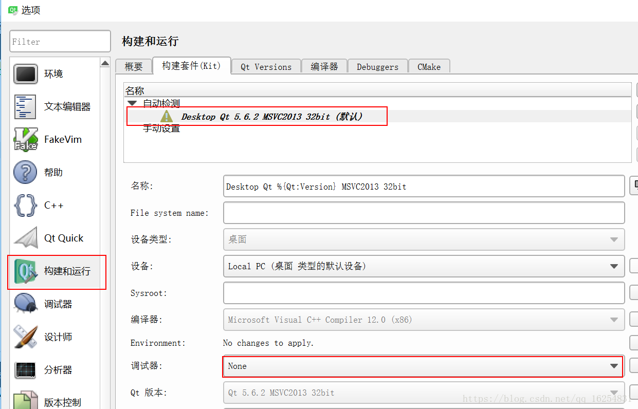The height and width of the screenshot is (409, 638).
Task: Select the C++ settings category
Action: click(x=54, y=206)
